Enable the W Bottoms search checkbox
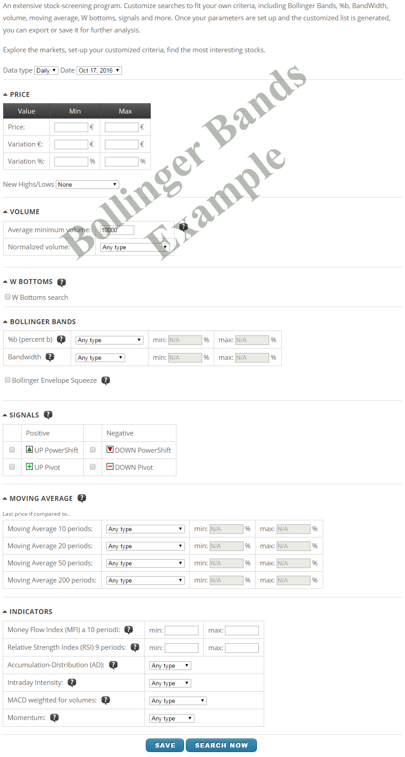The image size is (405, 757). 8,297
